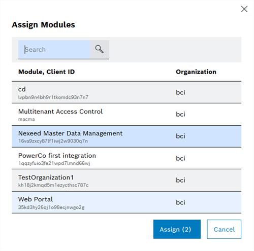Click the Cancel button
This screenshot has width=254, height=251.
[x=224, y=229]
